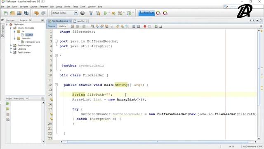The height and width of the screenshot is (149, 264).
Task: Click the Re-run green arrow in Output
Action: [8, 103]
